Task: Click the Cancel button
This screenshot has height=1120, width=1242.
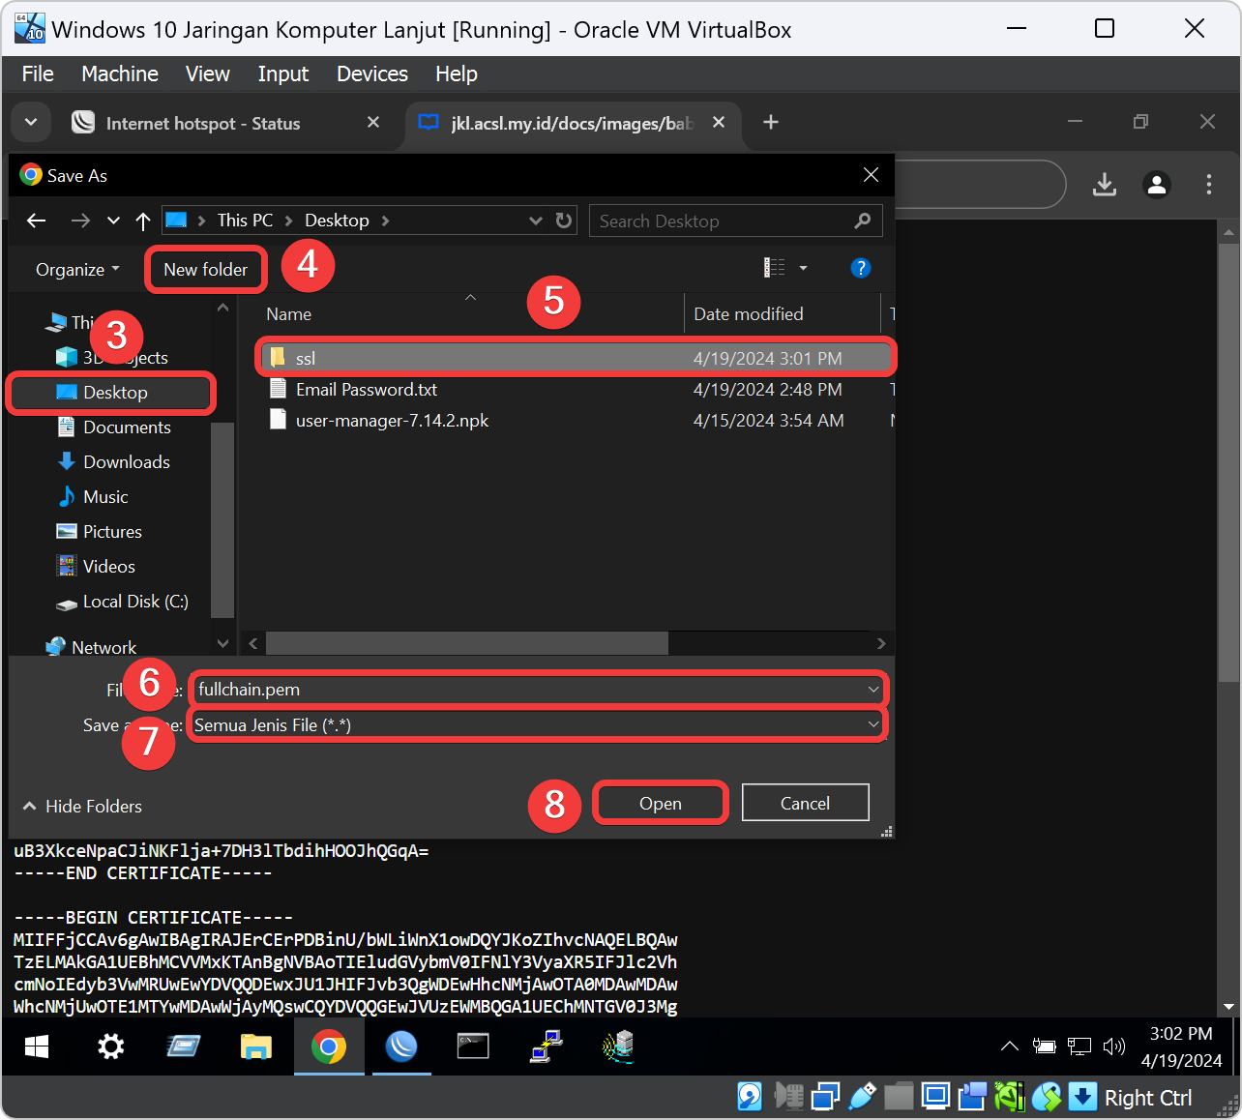Action: (805, 803)
